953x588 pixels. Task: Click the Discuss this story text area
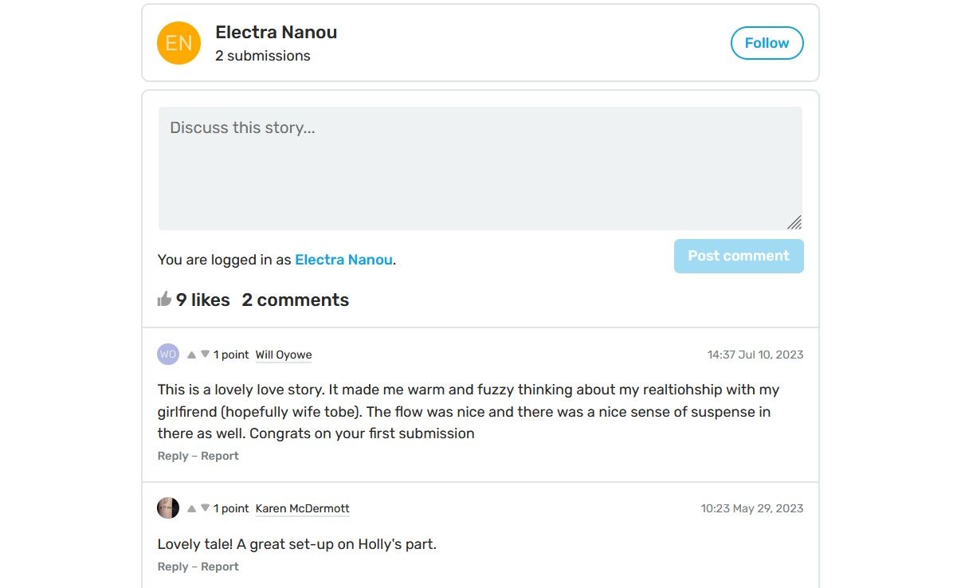(480, 167)
